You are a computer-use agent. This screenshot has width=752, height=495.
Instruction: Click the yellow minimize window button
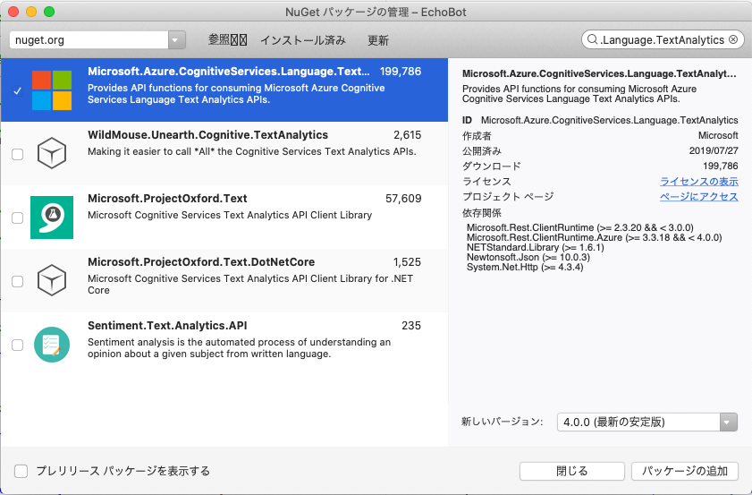click(31, 12)
